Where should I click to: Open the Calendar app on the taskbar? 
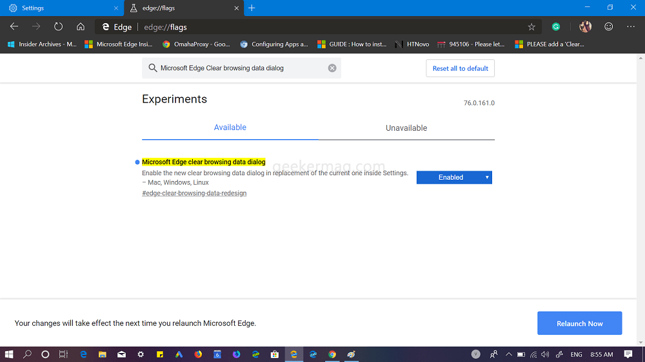coord(217,354)
